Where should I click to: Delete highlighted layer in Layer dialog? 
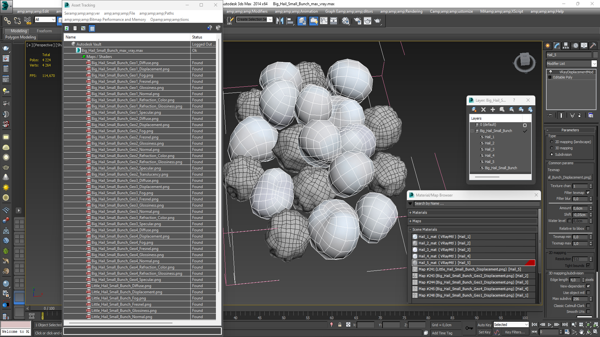tap(483, 110)
